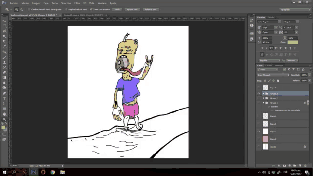Delete layer with the trash icon
The image size is (313, 176).
(305, 166)
